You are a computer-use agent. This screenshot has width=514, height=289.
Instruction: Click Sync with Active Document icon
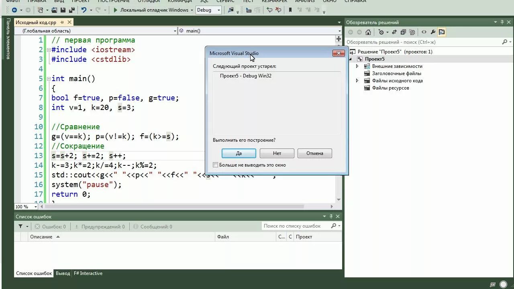[x=394, y=32]
